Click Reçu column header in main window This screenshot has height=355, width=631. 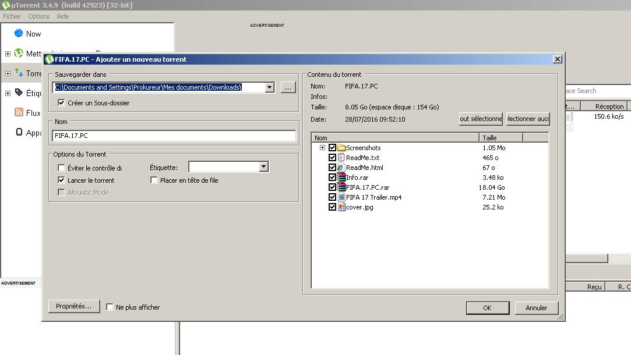(x=586, y=287)
